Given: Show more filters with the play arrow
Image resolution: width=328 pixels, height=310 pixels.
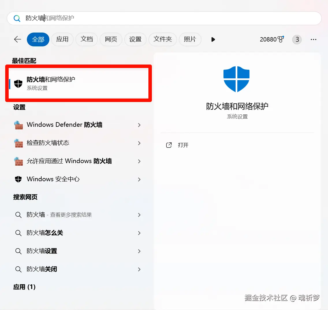Looking at the screenshot, I should pos(213,39).
